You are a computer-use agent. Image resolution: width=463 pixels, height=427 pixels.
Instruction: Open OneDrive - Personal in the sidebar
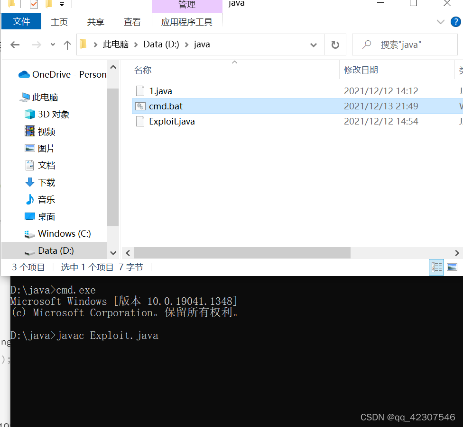tap(62, 74)
